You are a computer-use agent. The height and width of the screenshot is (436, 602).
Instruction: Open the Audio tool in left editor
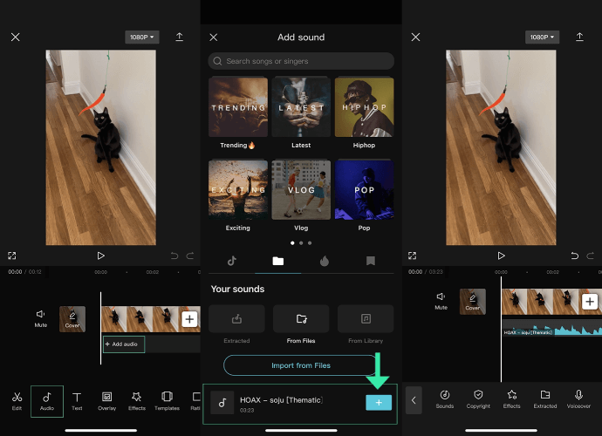[47, 401]
